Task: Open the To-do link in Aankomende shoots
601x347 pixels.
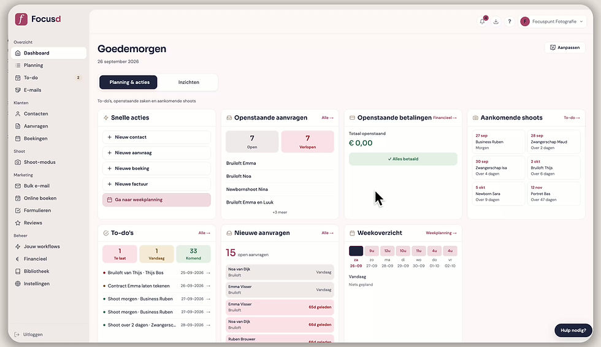Action: tap(572, 118)
